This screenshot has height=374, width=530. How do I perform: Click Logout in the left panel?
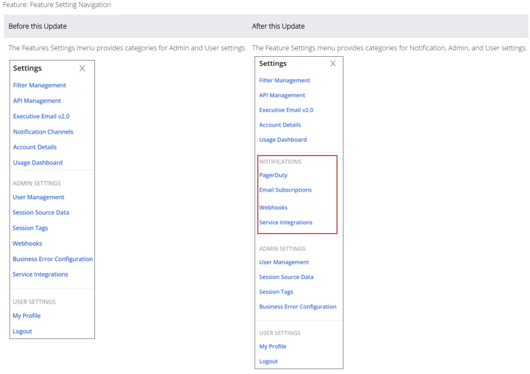coord(22,331)
